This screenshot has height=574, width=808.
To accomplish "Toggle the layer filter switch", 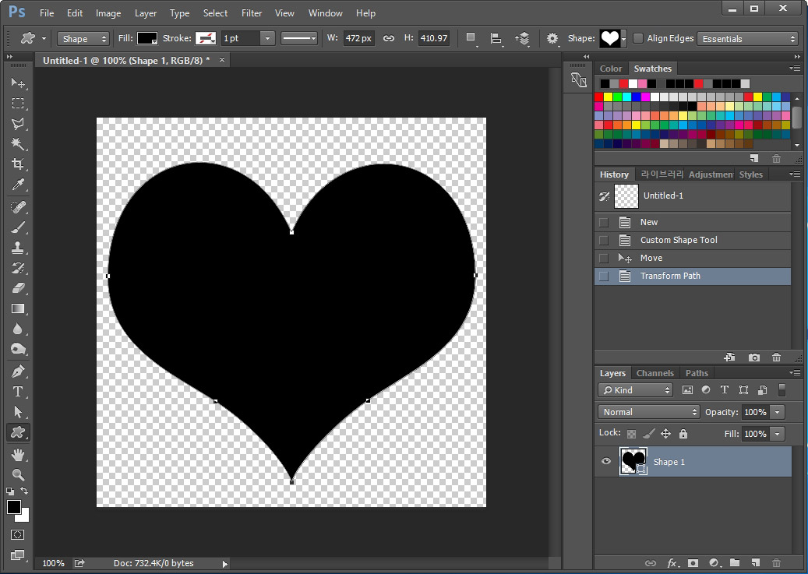I will click(782, 390).
